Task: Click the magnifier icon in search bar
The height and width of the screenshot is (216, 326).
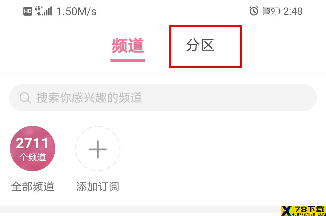Action: click(x=25, y=98)
